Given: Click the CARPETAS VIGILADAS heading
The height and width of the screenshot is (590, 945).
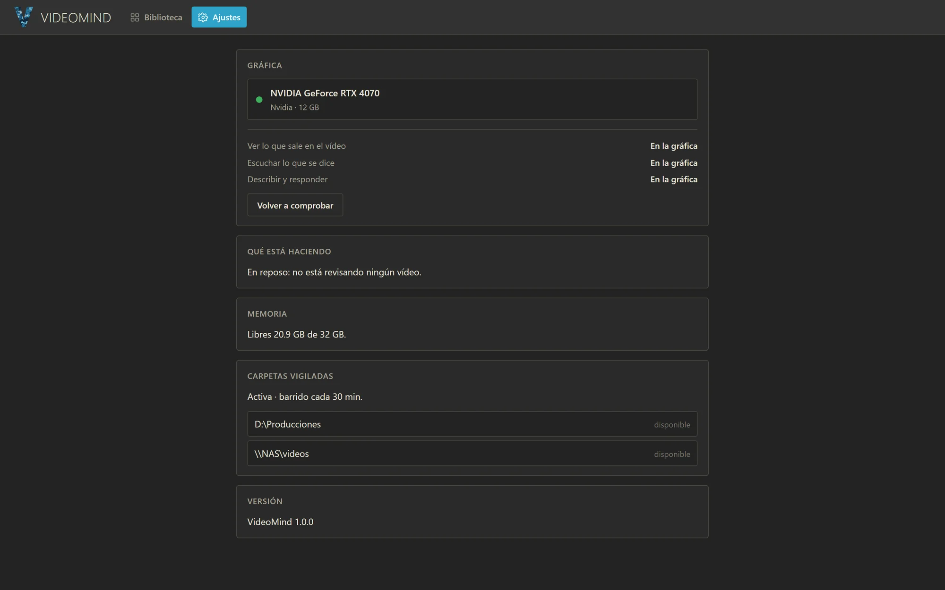Looking at the screenshot, I should (290, 376).
